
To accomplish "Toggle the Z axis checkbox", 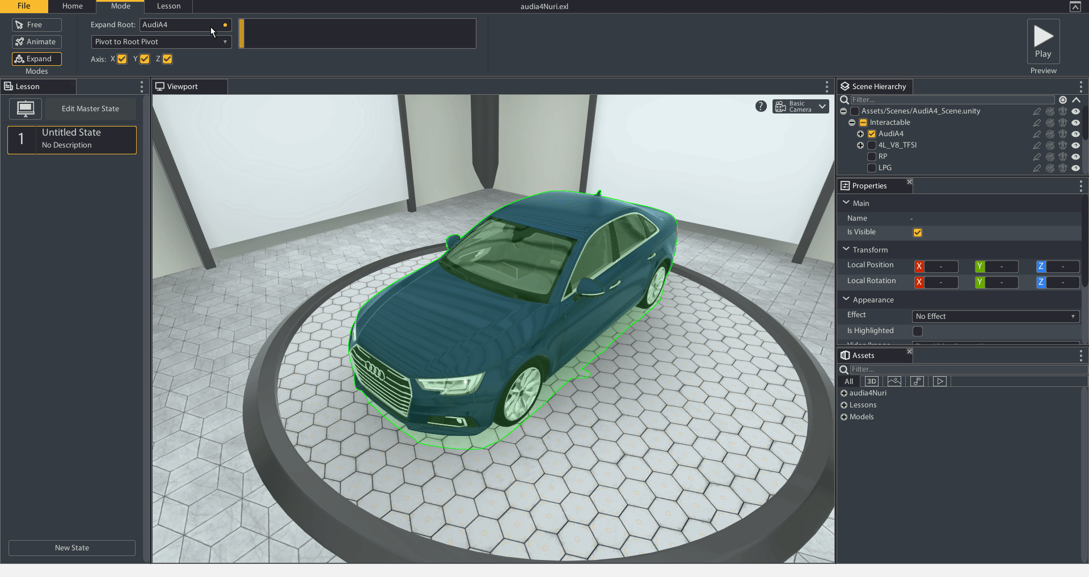I will 167,59.
